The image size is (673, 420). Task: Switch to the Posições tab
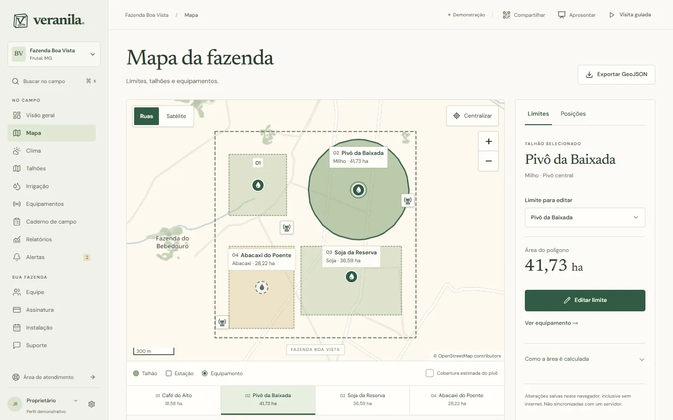tap(573, 114)
